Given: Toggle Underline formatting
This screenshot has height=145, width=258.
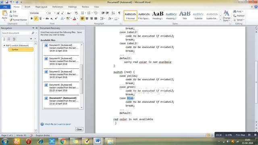Looking at the screenshot, I should (40, 19).
